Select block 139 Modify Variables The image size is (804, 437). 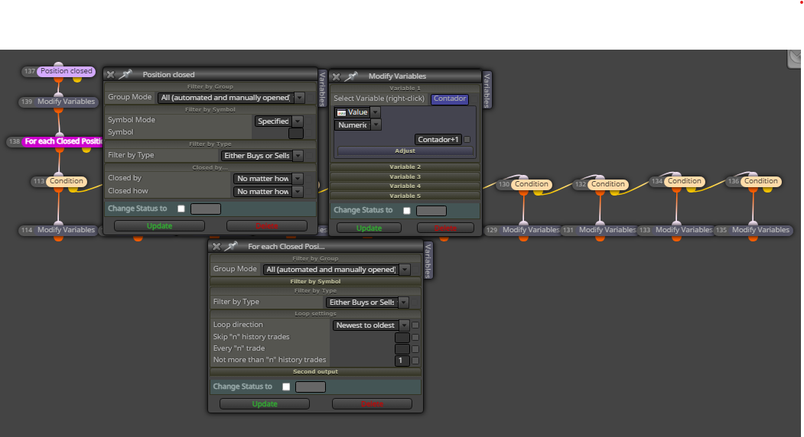(x=66, y=102)
